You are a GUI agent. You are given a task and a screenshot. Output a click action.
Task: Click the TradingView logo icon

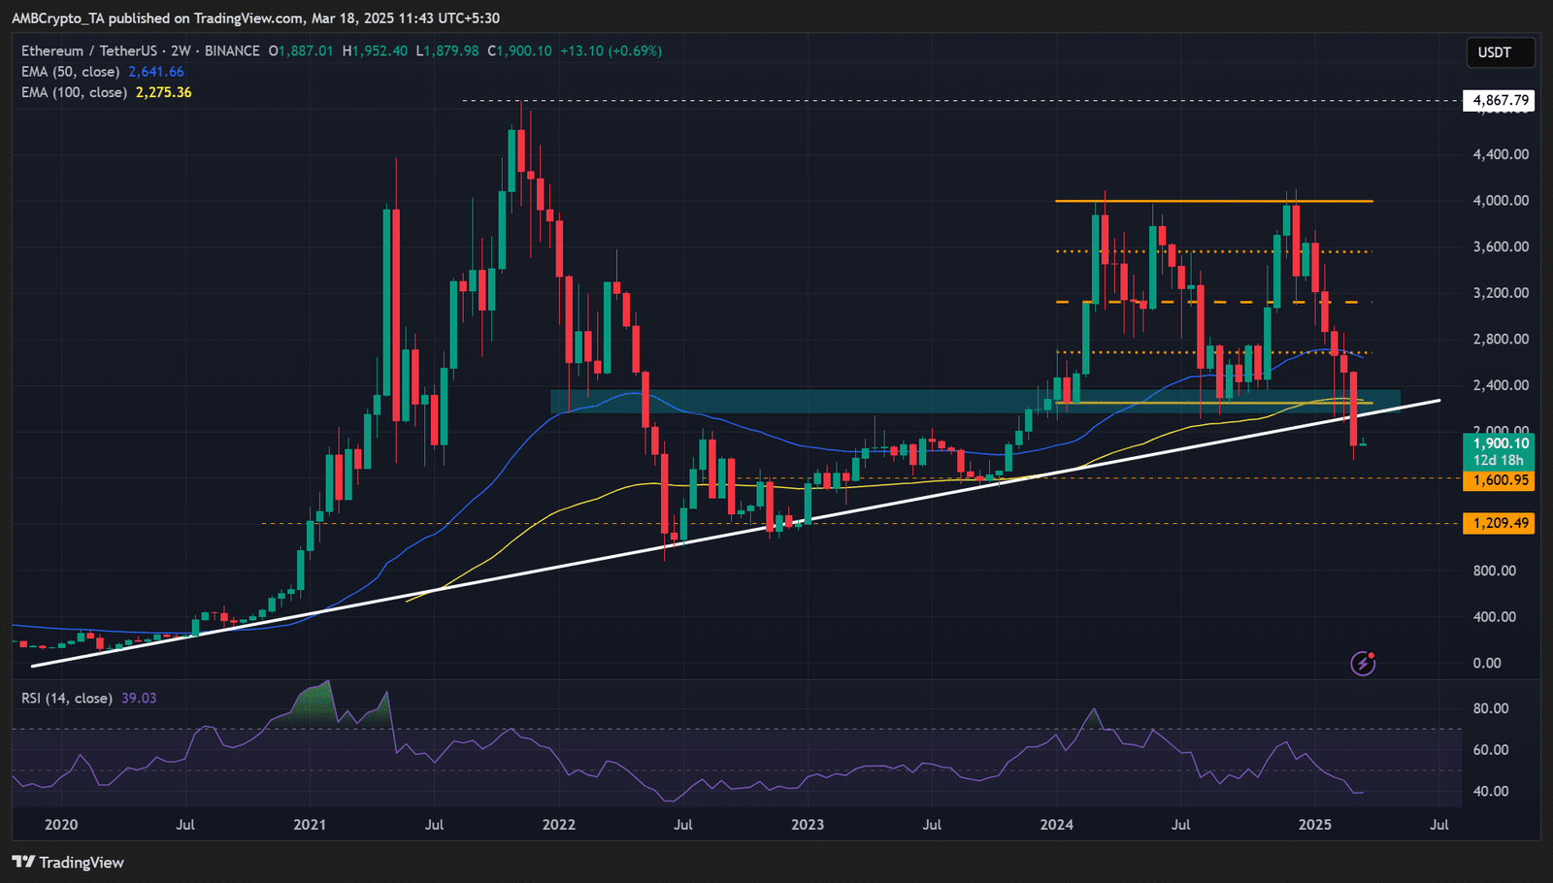23,862
